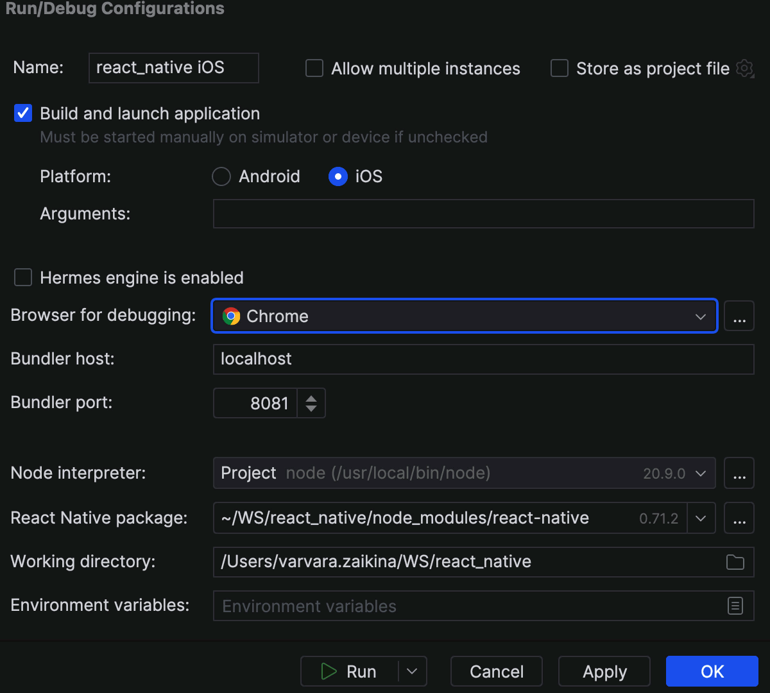
Task: Expand the React Native package version dropdown
Action: tap(701, 518)
